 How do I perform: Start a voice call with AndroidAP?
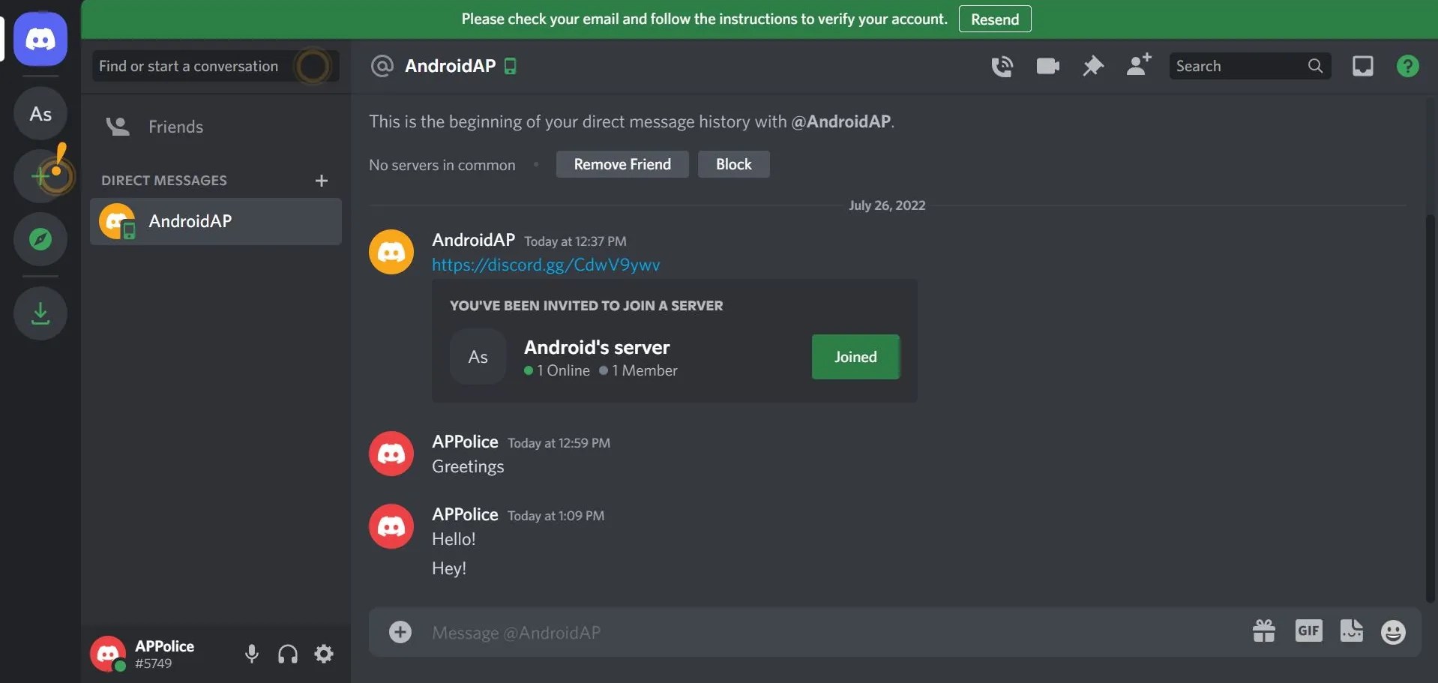click(x=1002, y=66)
